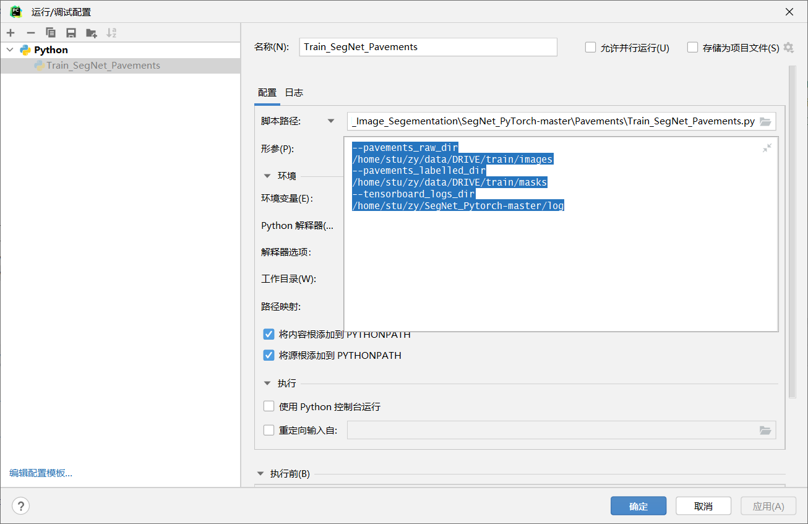Open the store-as-project-file settings gear
Viewport: 808px width, 524px height.
(x=789, y=47)
